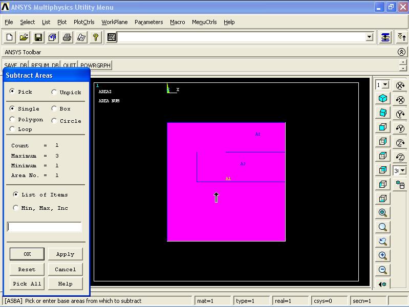Open the Select menu
The image size is (409, 307).
[x=28, y=22]
